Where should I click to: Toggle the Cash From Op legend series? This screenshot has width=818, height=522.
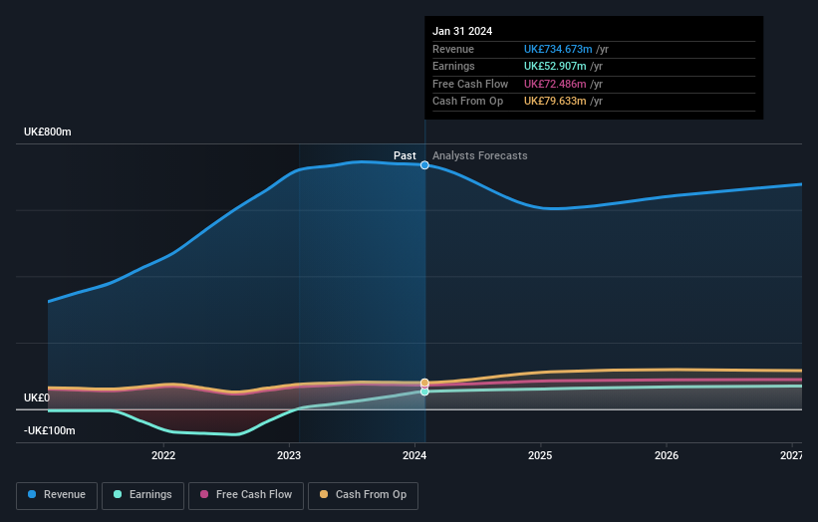click(363, 495)
